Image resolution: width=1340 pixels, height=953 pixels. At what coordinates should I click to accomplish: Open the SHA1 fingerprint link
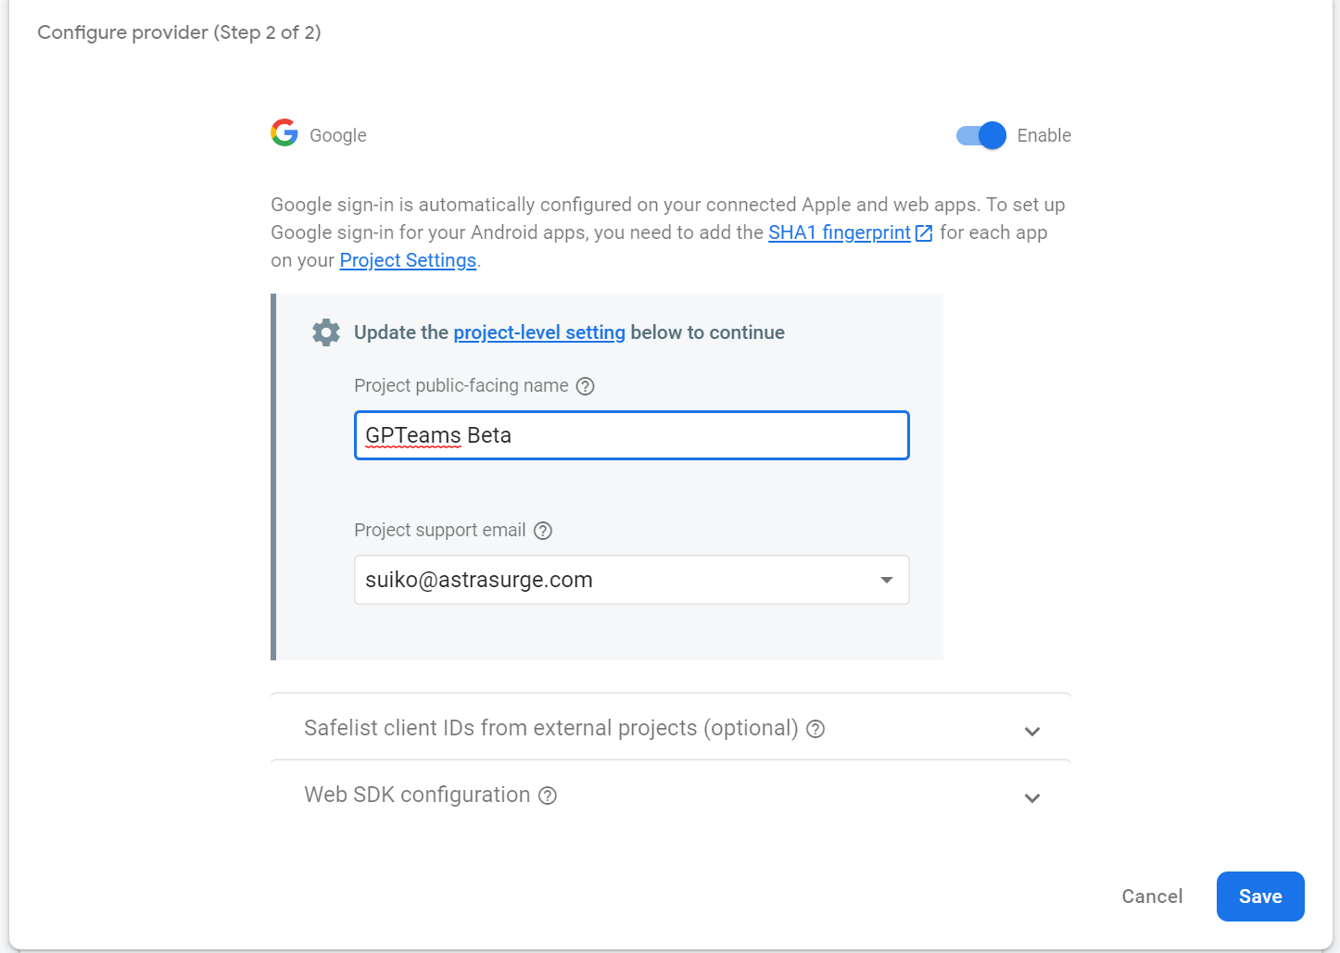tap(840, 232)
